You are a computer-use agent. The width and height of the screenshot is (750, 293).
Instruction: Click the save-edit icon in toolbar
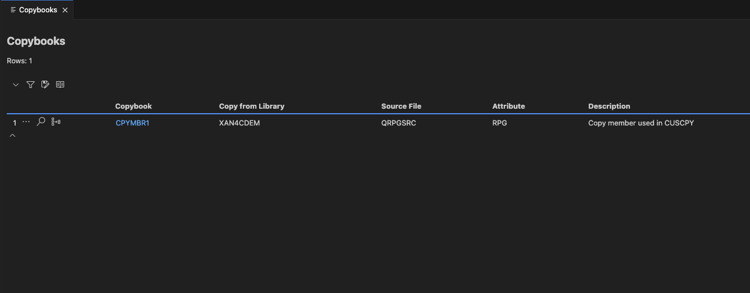[x=45, y=85]
